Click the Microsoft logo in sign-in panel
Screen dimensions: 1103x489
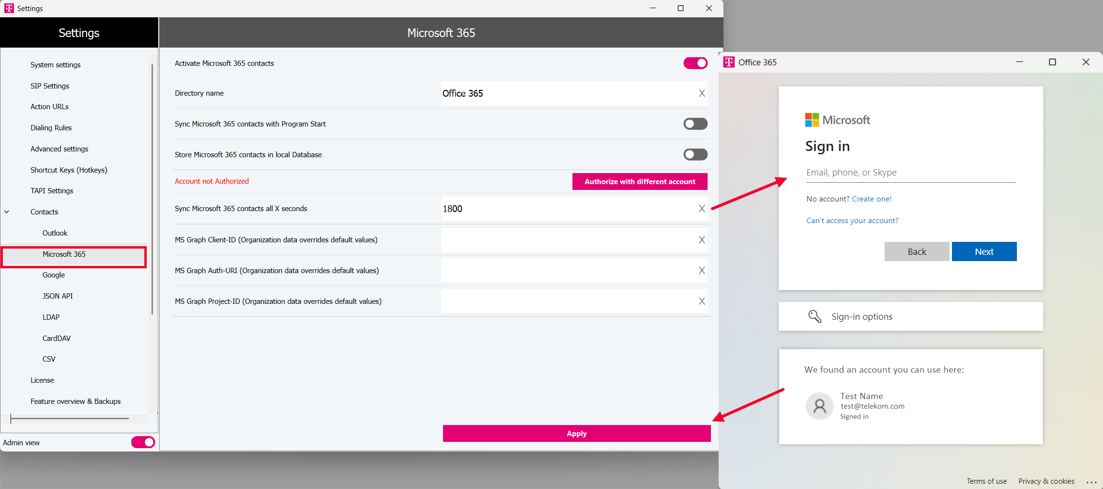click(812, 120)
